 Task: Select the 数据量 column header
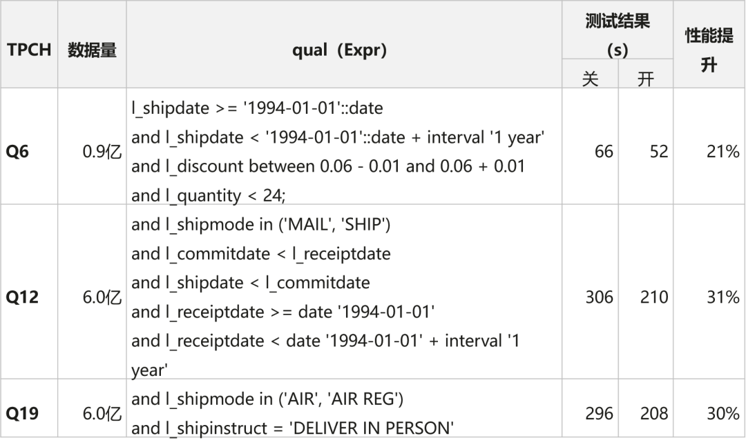click(92, 50)
